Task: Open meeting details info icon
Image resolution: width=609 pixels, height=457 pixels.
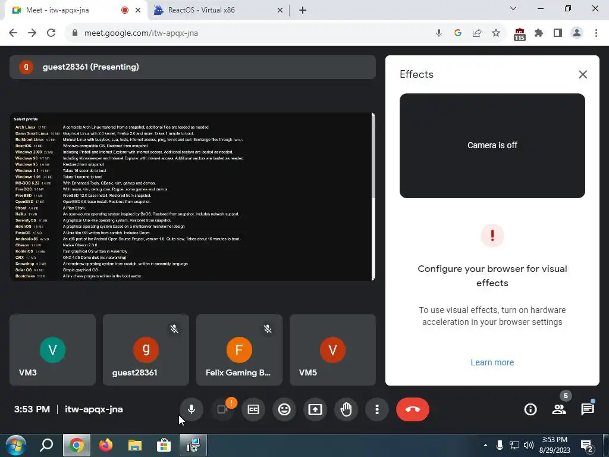Action: (530, 409)
